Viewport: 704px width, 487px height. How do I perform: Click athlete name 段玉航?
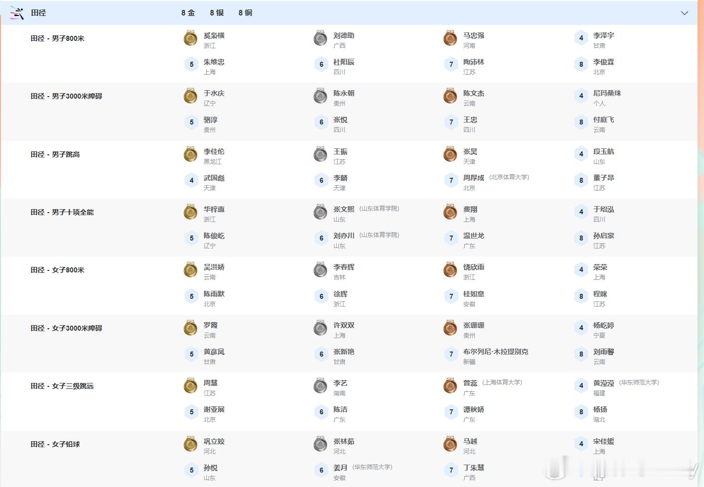(603, 151)
